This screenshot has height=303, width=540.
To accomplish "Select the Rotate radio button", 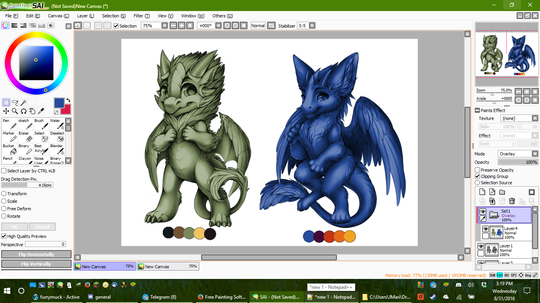I will [x=4, y=216].
